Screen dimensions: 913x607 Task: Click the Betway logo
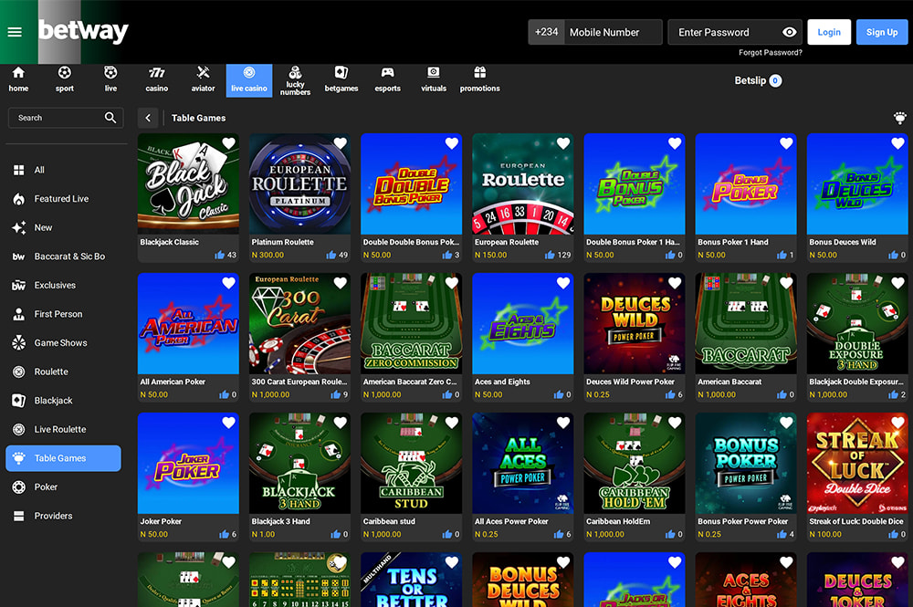83,31
